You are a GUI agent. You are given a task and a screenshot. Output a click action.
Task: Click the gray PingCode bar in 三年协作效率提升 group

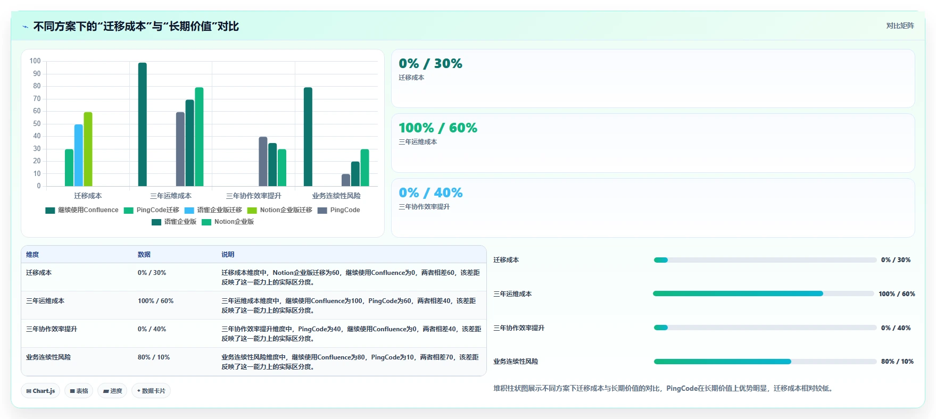pos(263,162)
